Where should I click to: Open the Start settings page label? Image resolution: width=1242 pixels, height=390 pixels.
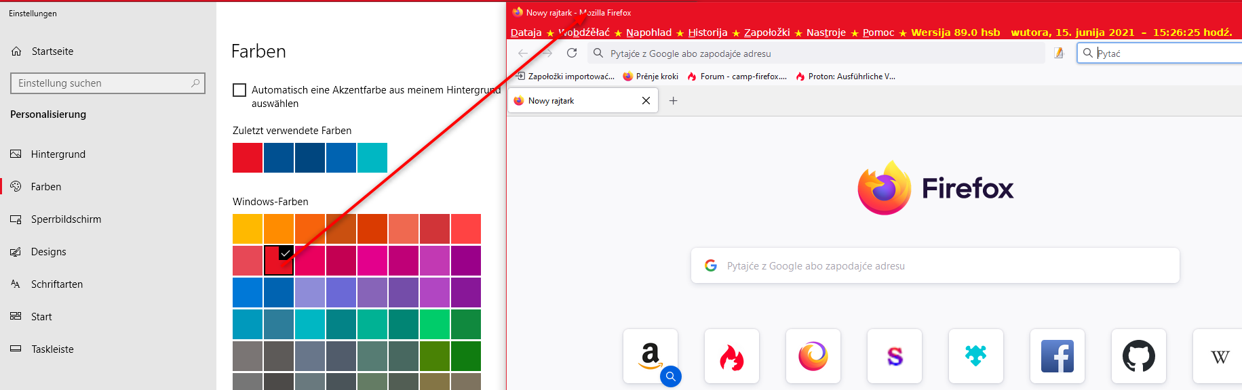point(41,317)
